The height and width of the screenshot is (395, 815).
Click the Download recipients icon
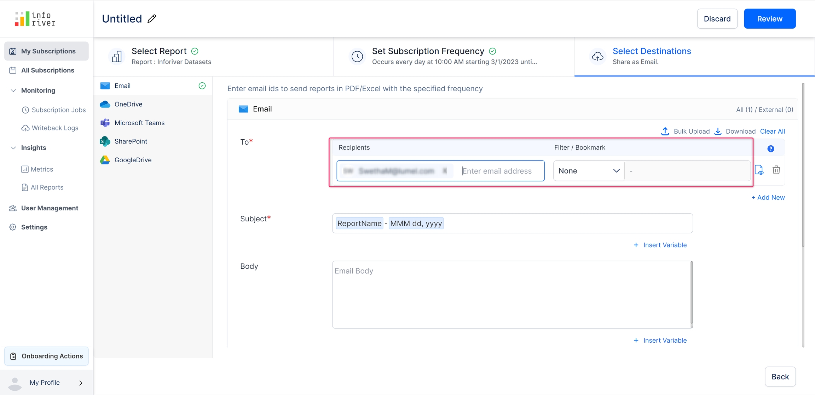pos(718,131)
